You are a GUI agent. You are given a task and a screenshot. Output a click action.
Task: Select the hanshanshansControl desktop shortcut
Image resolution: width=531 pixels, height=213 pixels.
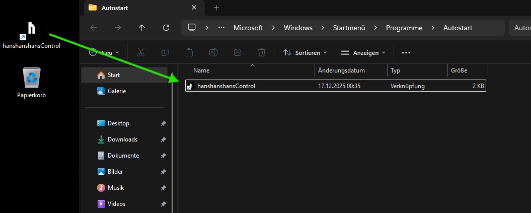click(x=31, y=34)
